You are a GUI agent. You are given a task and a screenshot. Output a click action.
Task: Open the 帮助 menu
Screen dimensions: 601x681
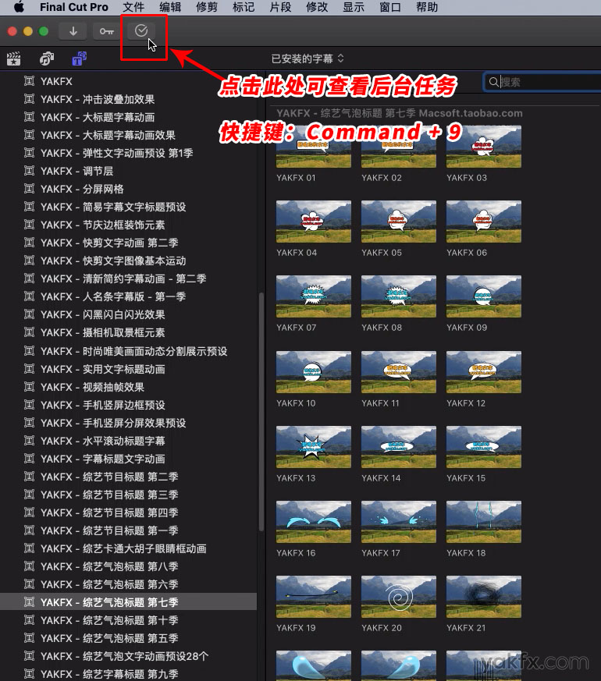(427, 7)
